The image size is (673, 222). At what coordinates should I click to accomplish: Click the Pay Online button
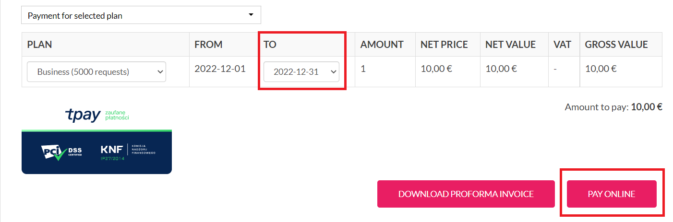click(x=612, y=194)
